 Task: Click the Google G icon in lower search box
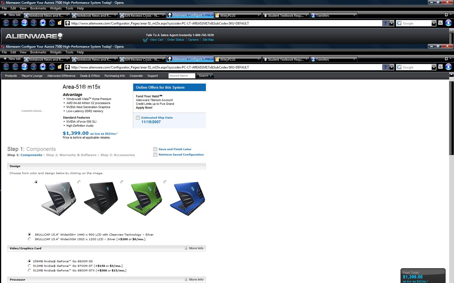tap(399, 67)
